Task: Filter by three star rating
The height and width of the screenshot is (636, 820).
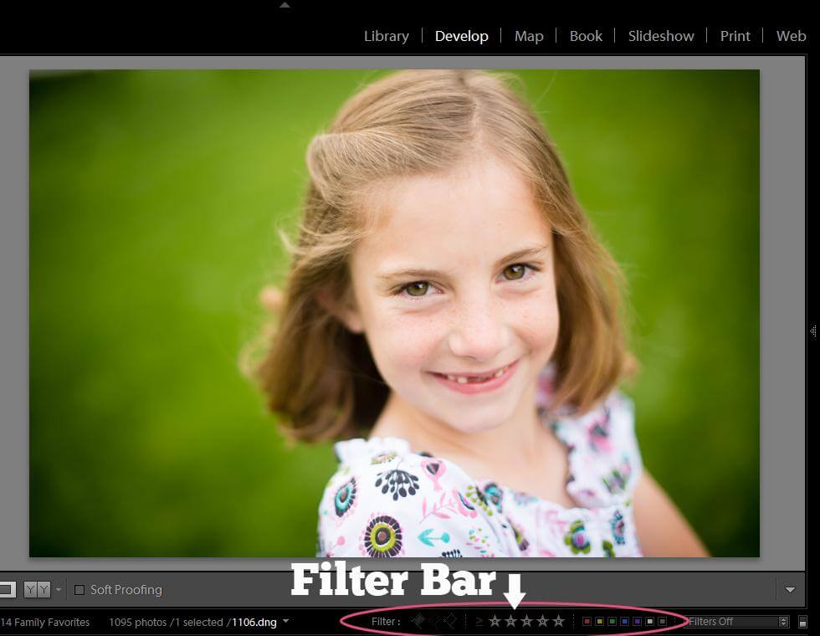Action: [x=526, y=621]
